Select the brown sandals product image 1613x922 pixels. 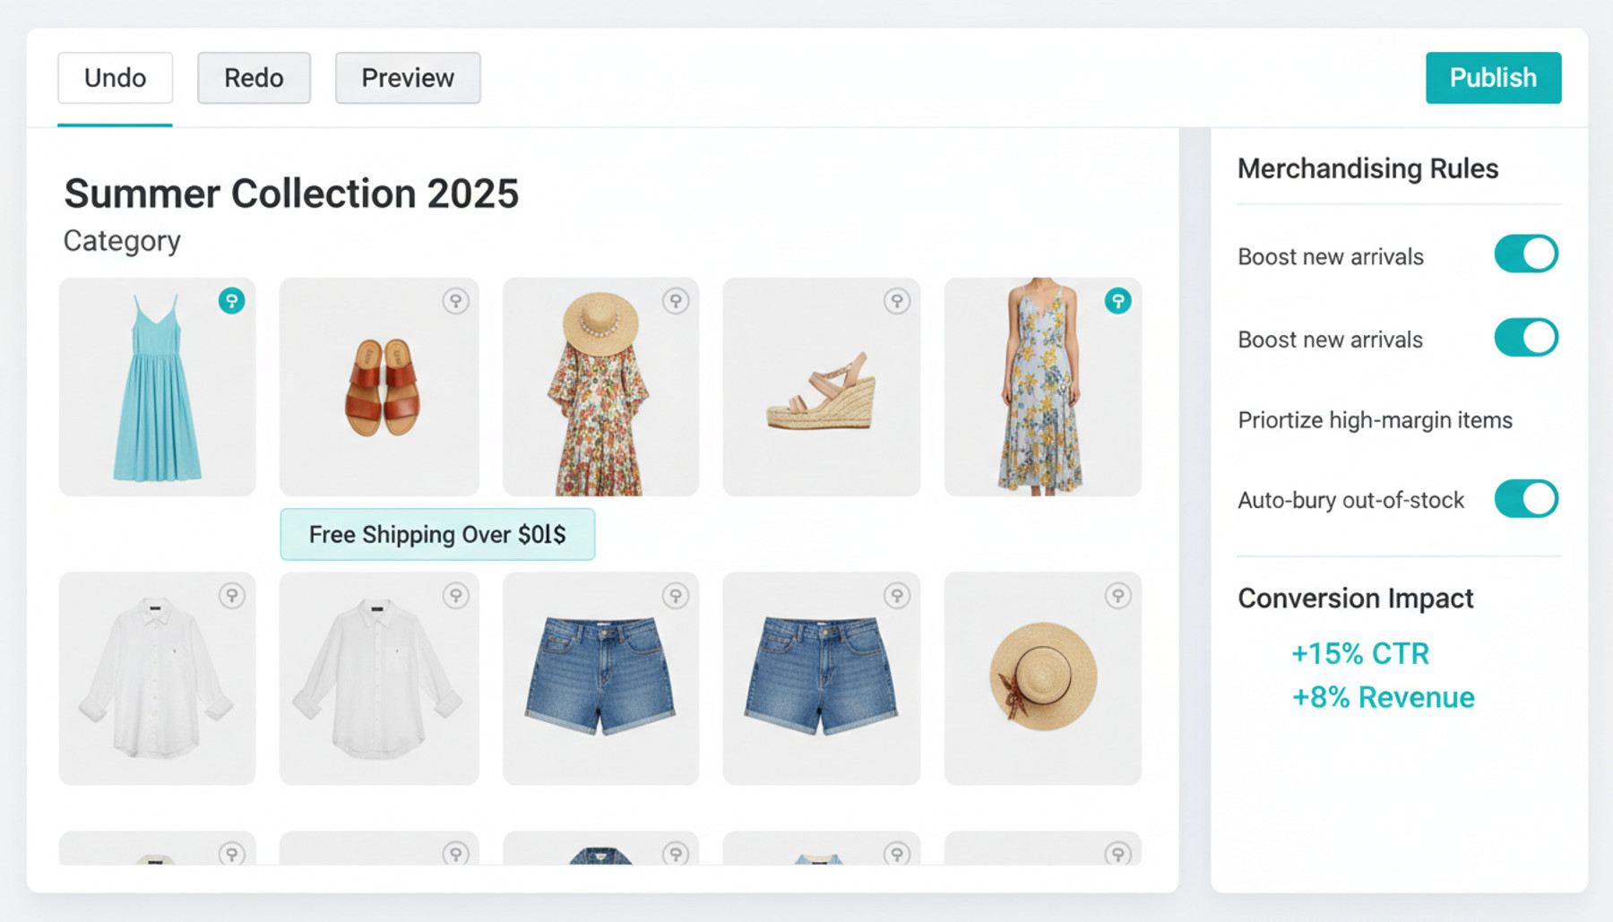click(380, 388)
